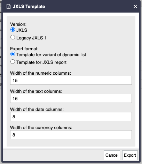142x164 pixels.
Task: Click the 'Version:' label
Action: [18, 24]
